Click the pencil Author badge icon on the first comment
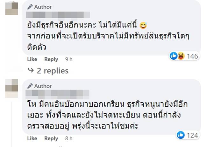This screenshot has height=147, width=207. (x=30, y=7)
